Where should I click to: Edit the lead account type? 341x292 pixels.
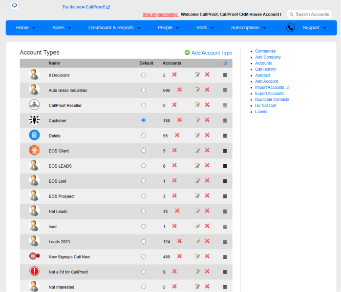pyautogui.click(x=197, y=226)
